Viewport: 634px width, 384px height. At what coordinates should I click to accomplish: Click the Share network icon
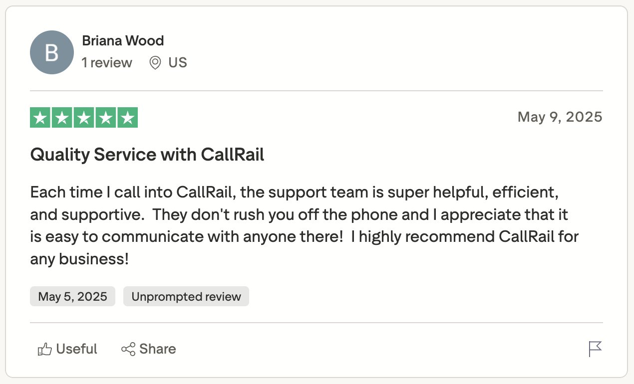pos(128,349)
